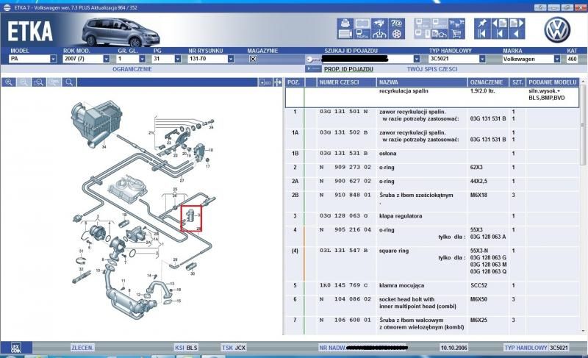Click the OGRANICZENIE link
Screen dimensions: 588x358
(x=132, y=69)
